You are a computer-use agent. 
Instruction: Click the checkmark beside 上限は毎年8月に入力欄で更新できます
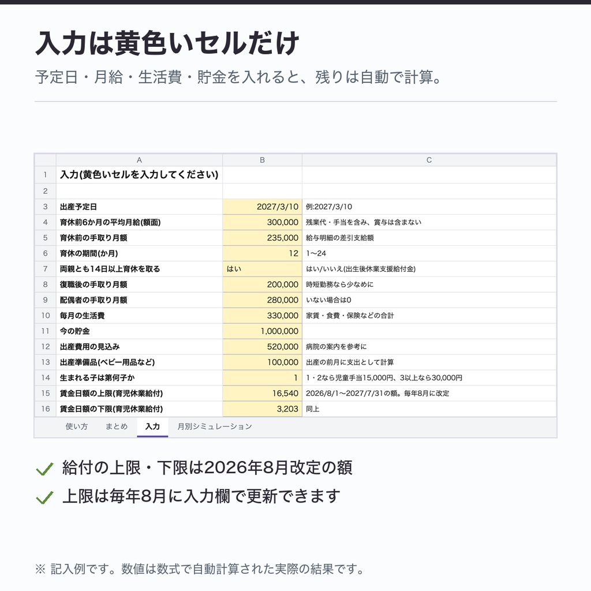click(44, 498)
